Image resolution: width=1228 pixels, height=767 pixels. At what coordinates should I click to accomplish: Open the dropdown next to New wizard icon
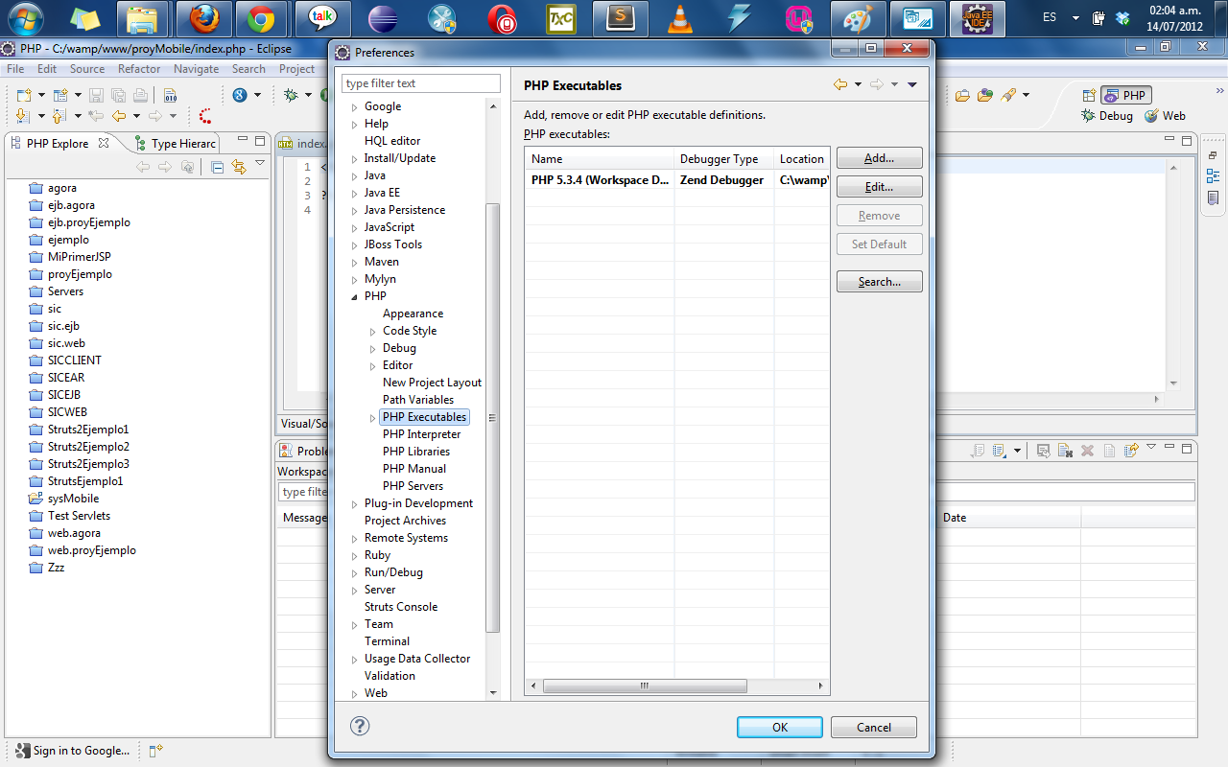tap(41, 95)
